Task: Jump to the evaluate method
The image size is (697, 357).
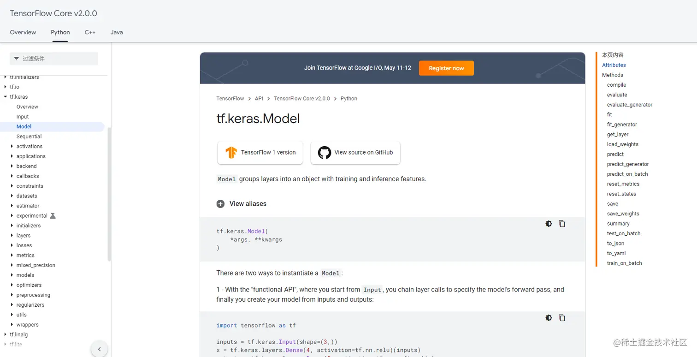Action: point(617,95)
